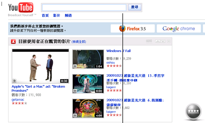Click the 搜尋 search button
205x123 pixels.
(135, 7)
